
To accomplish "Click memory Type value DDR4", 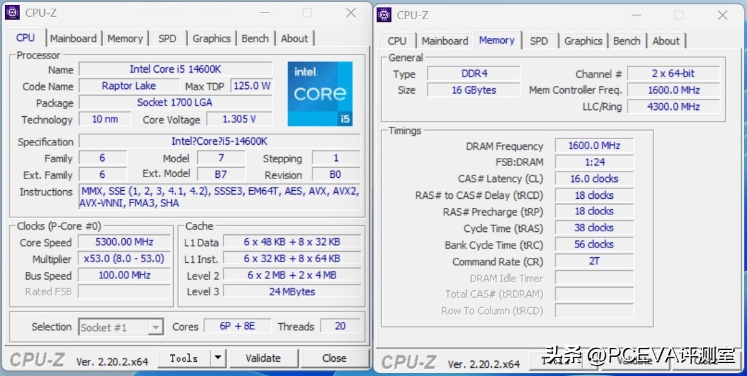I will coord(474,73).
